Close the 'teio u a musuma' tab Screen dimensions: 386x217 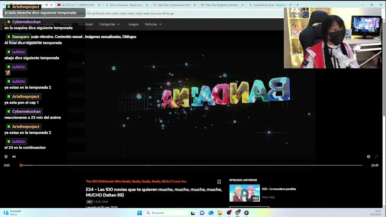[147, 5]
